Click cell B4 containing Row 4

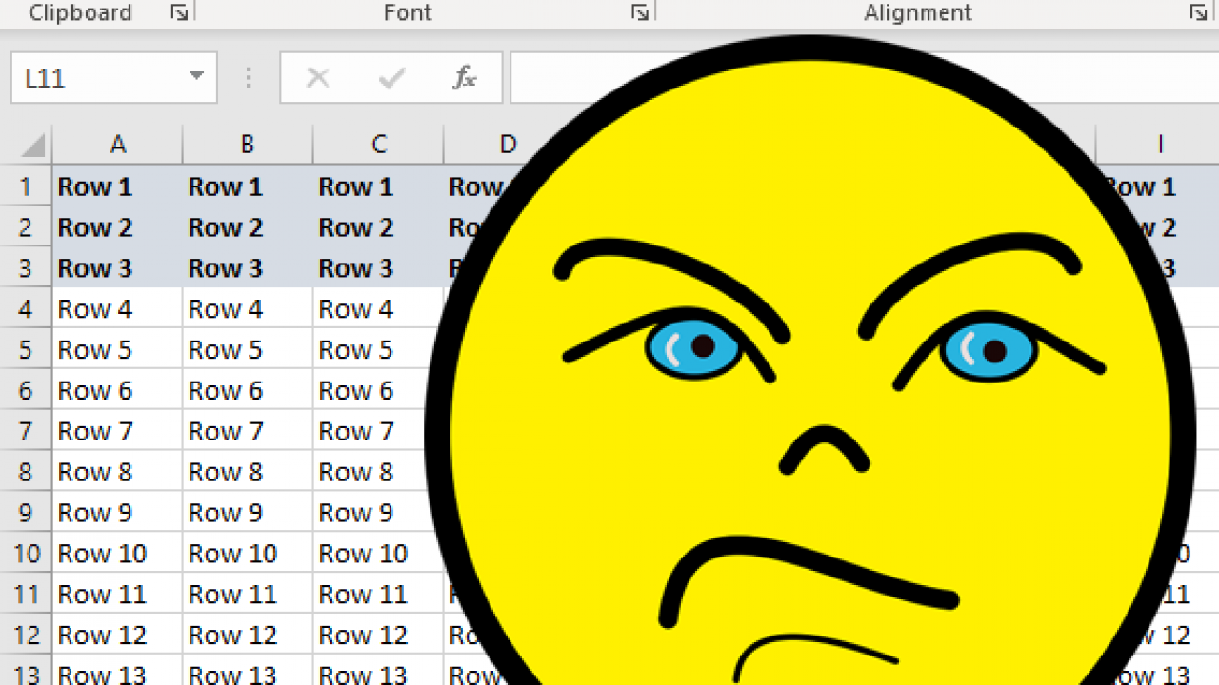pos(248,309)
